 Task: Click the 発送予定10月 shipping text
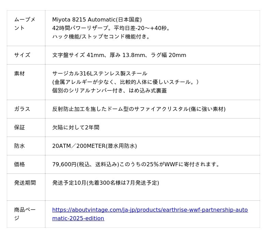105,183
